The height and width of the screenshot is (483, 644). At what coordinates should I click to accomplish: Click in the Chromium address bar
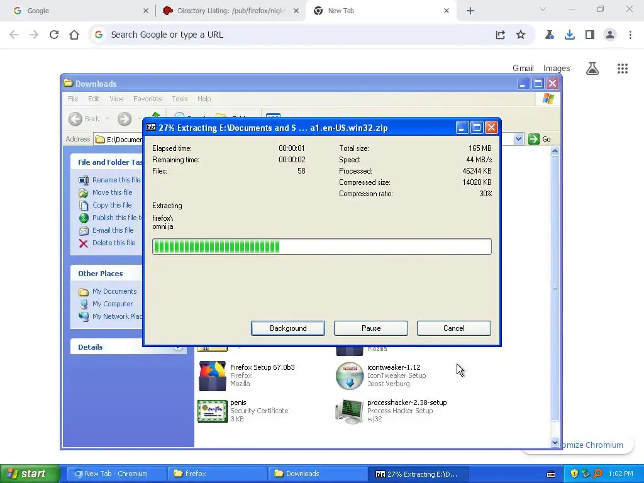(x=296, y=35)
